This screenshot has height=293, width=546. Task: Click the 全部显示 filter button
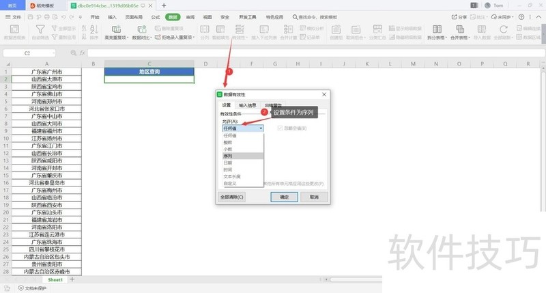tap(63, 28)
